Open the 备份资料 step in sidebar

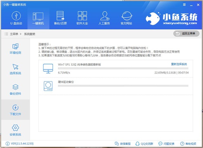(15, 89)
